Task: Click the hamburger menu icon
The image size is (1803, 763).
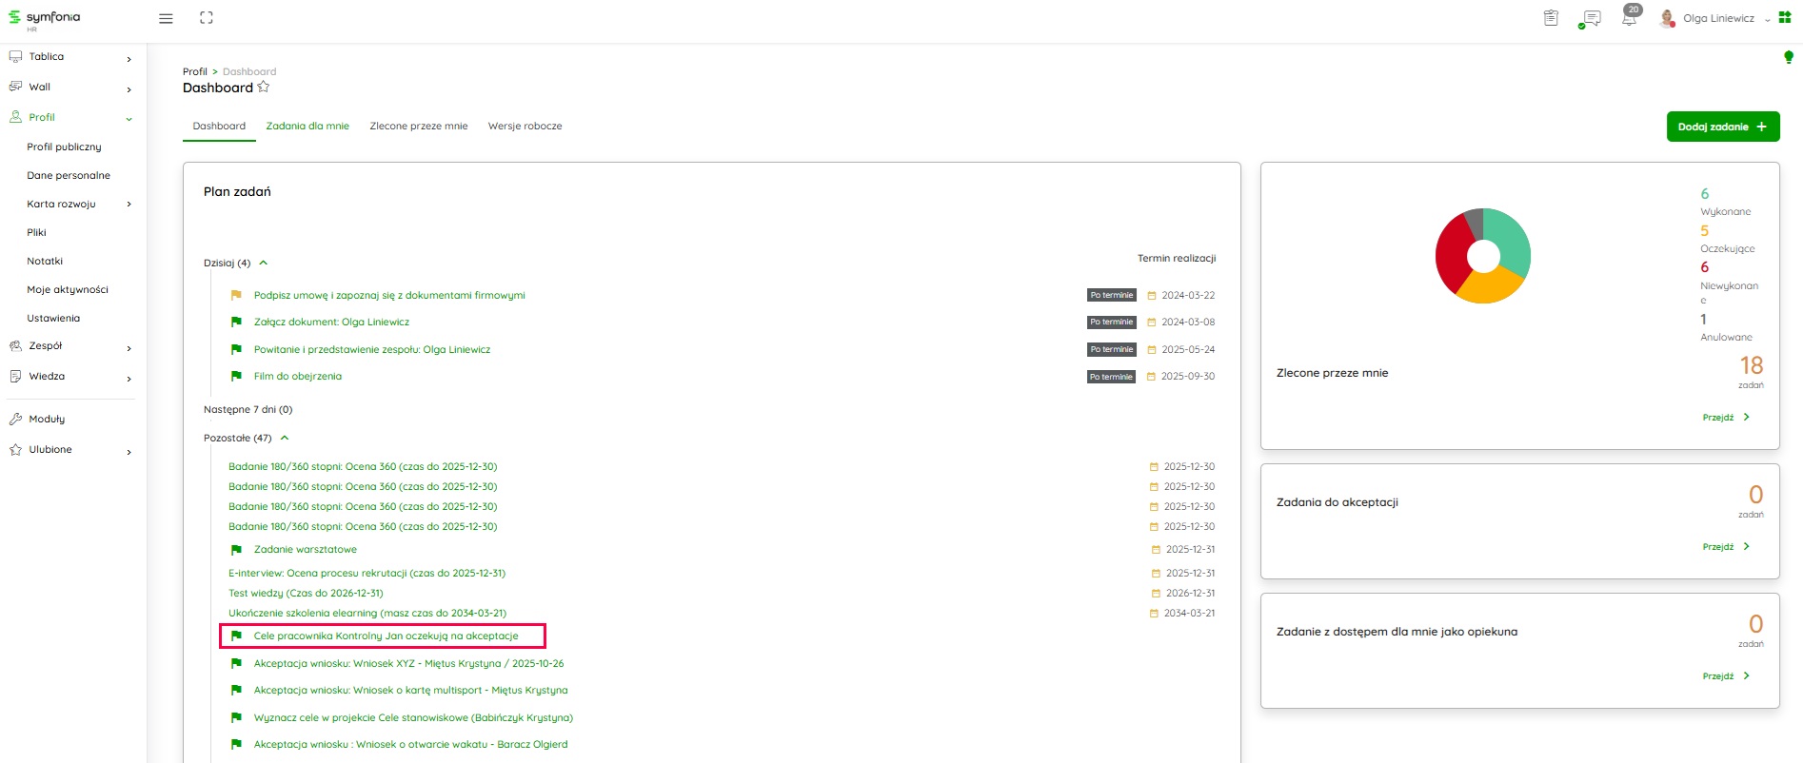Action: coord(166,18)
